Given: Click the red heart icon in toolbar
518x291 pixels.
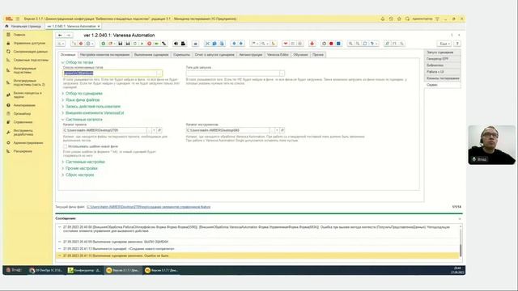Looking at the screenshot, I should (x=286, y=44).
